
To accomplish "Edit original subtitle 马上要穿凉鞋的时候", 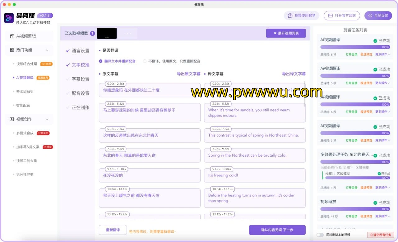I will (150, 113).
